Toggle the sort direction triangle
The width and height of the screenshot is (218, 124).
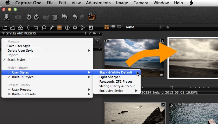pos(168,27)
